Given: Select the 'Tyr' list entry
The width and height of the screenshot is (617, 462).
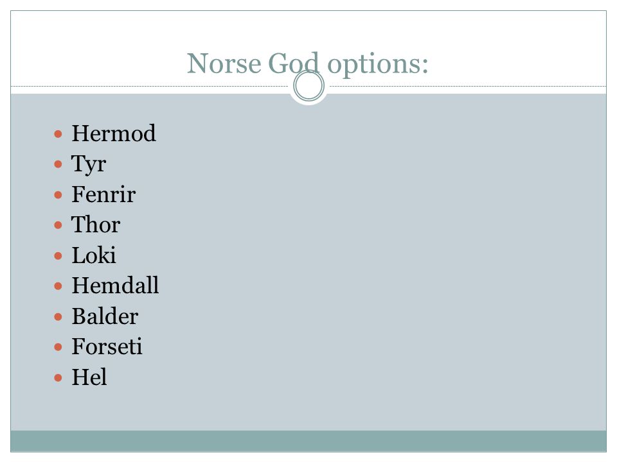Looking at the screenshot, I should tap(89, 164).
